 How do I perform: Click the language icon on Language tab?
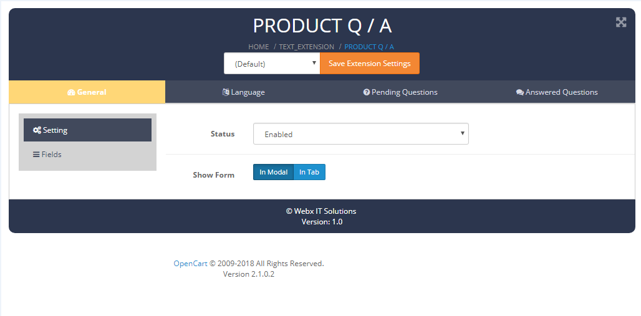[x=226, y=92]
